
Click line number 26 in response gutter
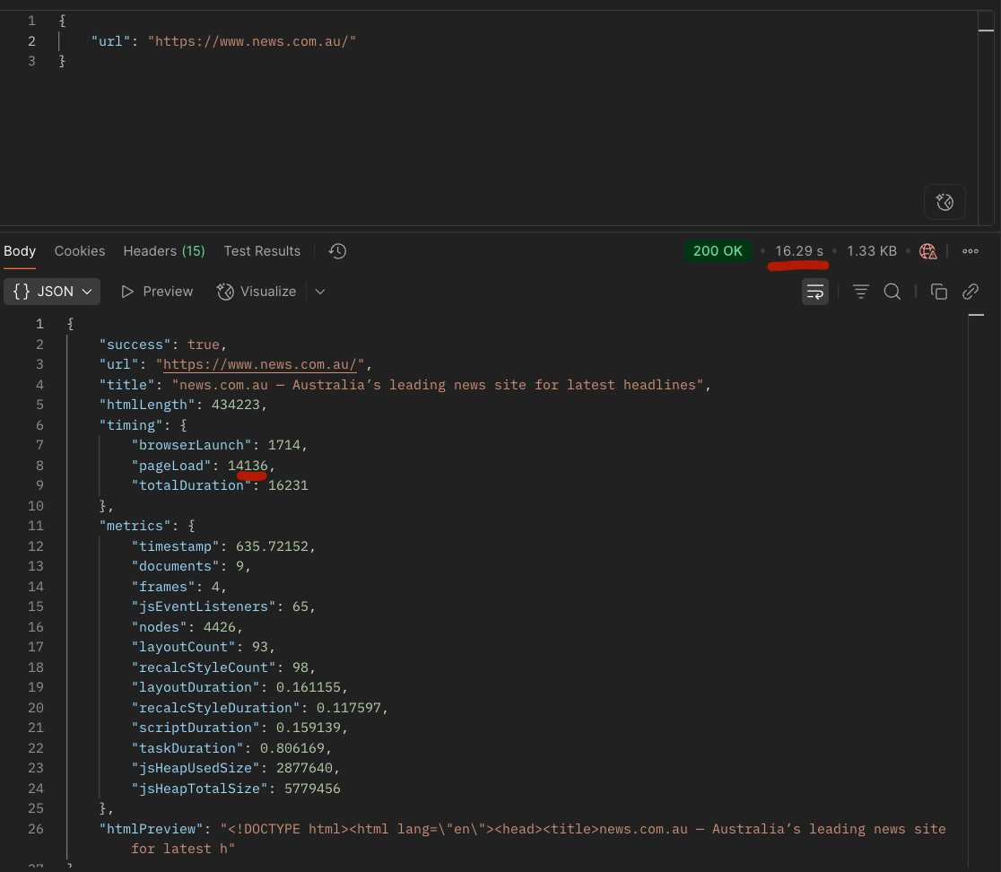pos(36,829)
